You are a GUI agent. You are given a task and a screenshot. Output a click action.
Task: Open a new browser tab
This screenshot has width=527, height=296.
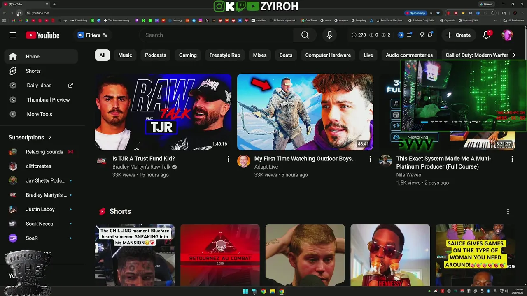[54, 4]
